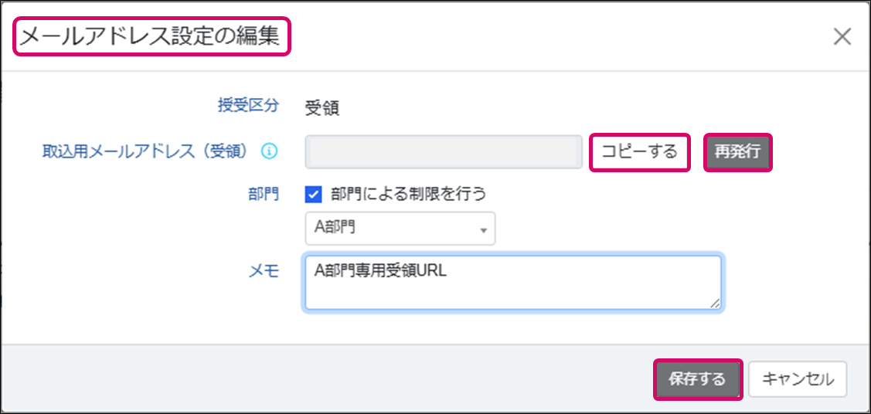Reissue the address with 再発行
871x414 pixels.
pos(737,152)
